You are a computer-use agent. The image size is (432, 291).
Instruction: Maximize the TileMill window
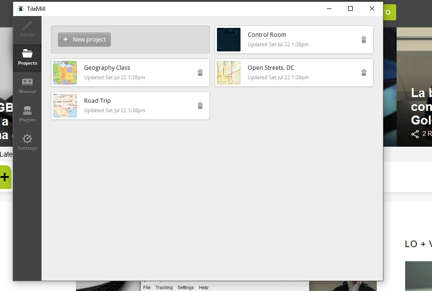coord(350,8)
